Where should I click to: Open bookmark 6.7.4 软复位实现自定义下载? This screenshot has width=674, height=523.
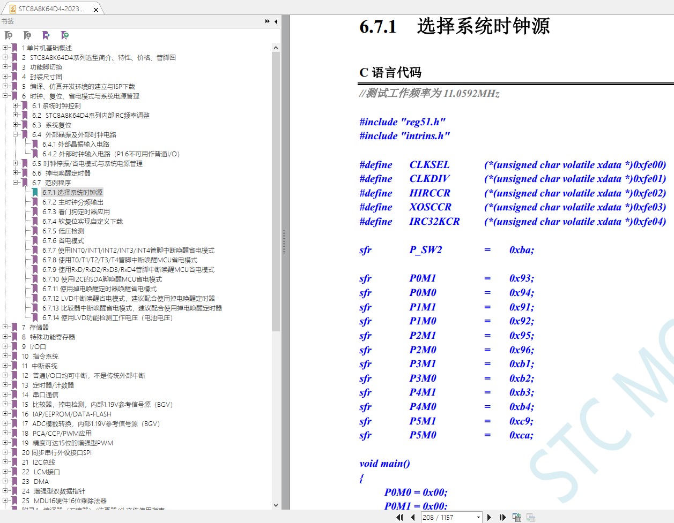coord(83,222)
